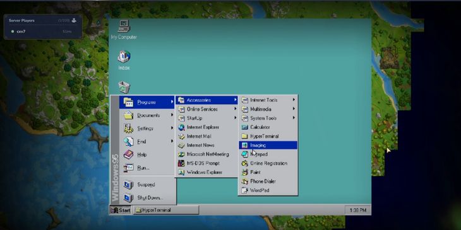Click the Calculator icon in Accessories
This screenshot has height=230, width=461.
244,127
